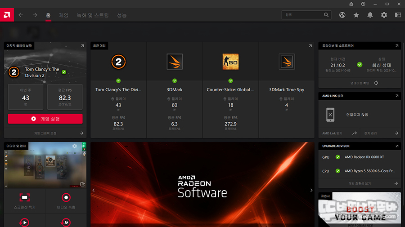Click the bug report icon
Viewport: 405px width, 227px height.
[351, 4]
